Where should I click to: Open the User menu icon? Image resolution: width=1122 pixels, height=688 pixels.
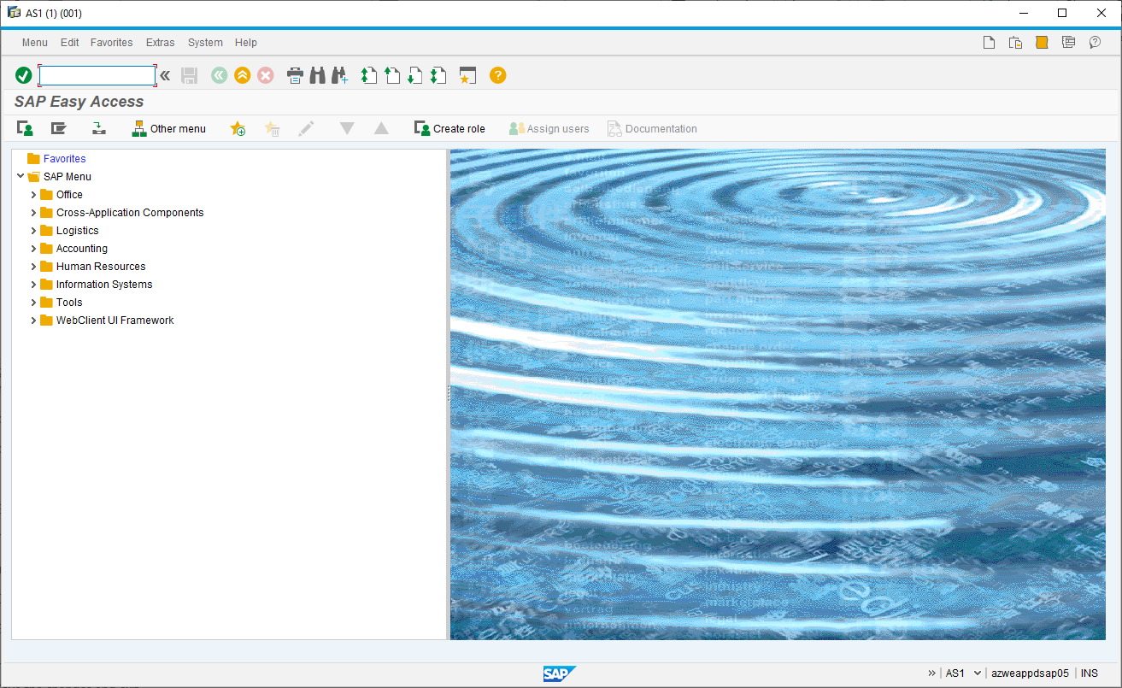[25, 129]
